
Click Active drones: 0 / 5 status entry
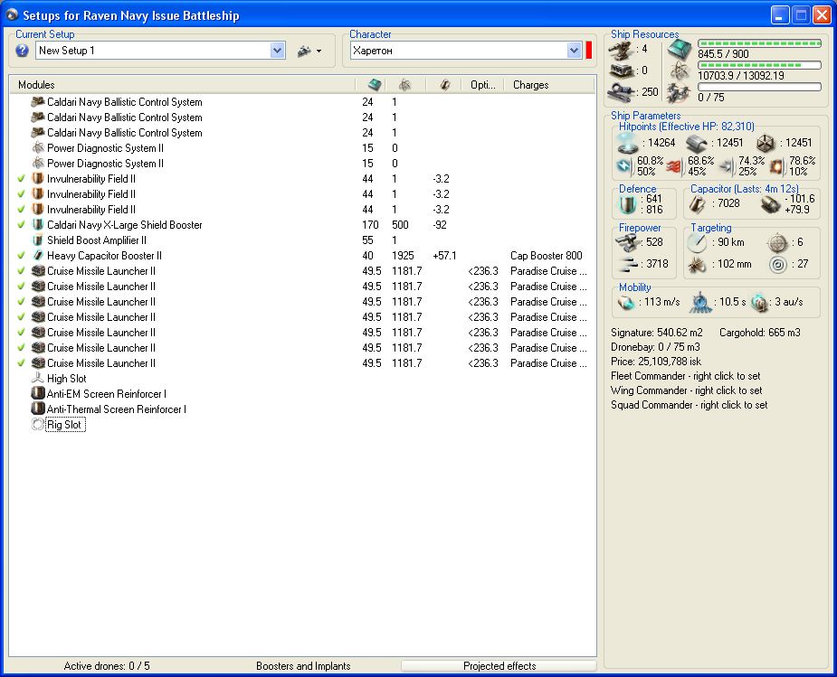107,666
